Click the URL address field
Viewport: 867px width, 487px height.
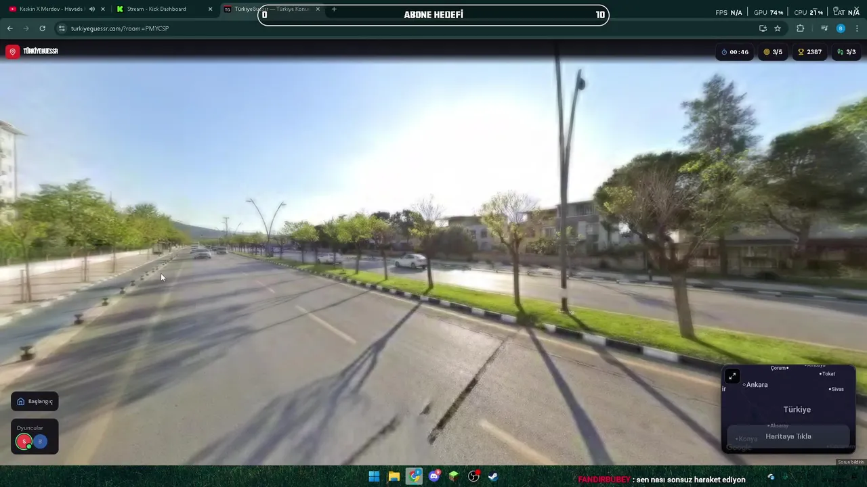(406, 28)
